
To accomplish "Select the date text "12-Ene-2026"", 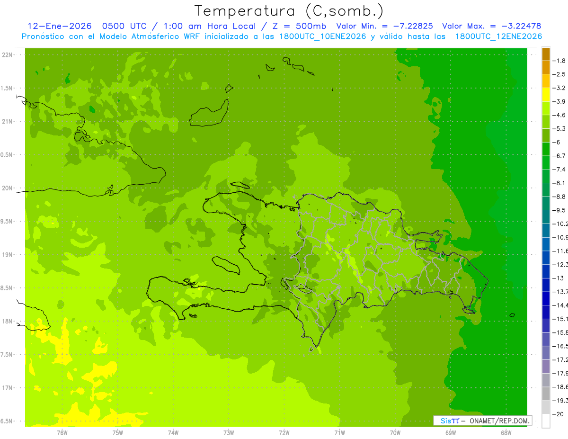I will coord(59,26).
